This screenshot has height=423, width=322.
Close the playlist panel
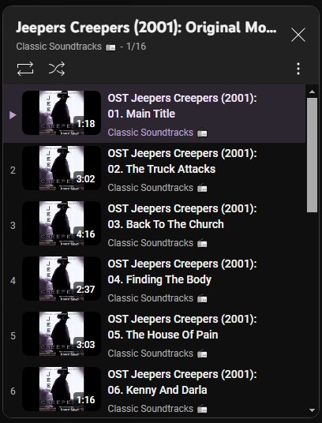tap(298, 35)
